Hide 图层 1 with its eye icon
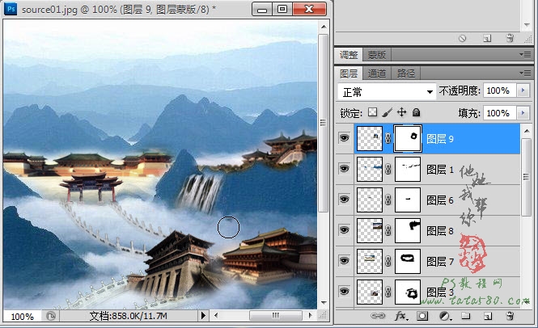The width and height of the screenshot is (538, 328). (x=344, y=169)
